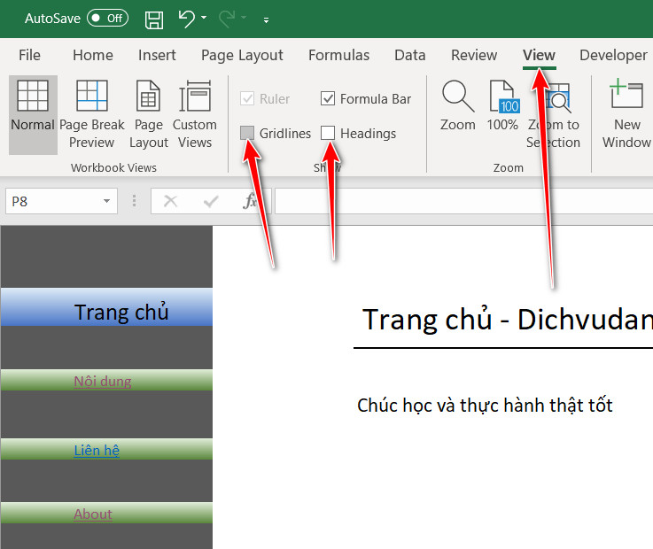Click the Trang chủ navigation button
The image size is (653, 549).
click(106, 307)
